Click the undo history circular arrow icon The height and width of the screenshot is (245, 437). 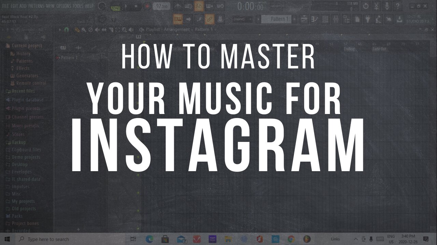366,6
